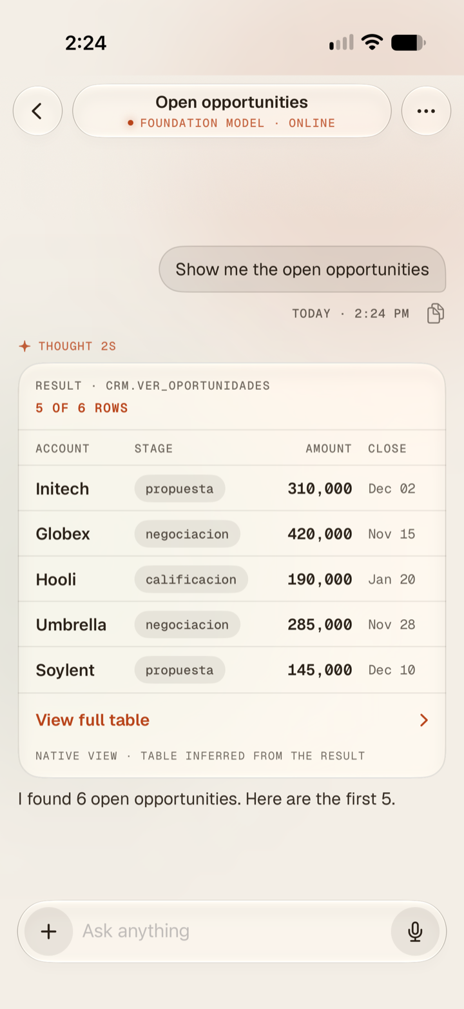
Task: Select the Globex account cell
Action: click(x=63, y=534)
